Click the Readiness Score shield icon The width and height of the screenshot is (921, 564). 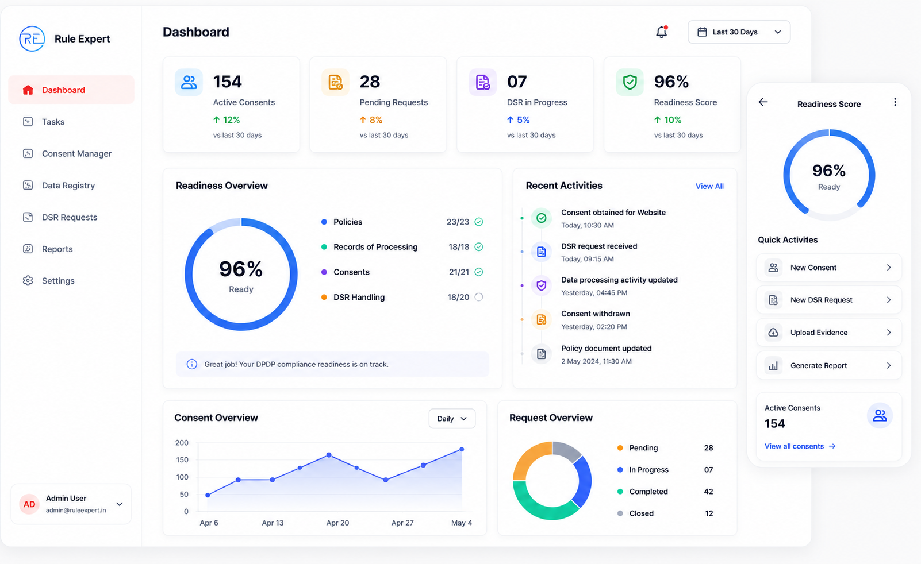point(630,82)
